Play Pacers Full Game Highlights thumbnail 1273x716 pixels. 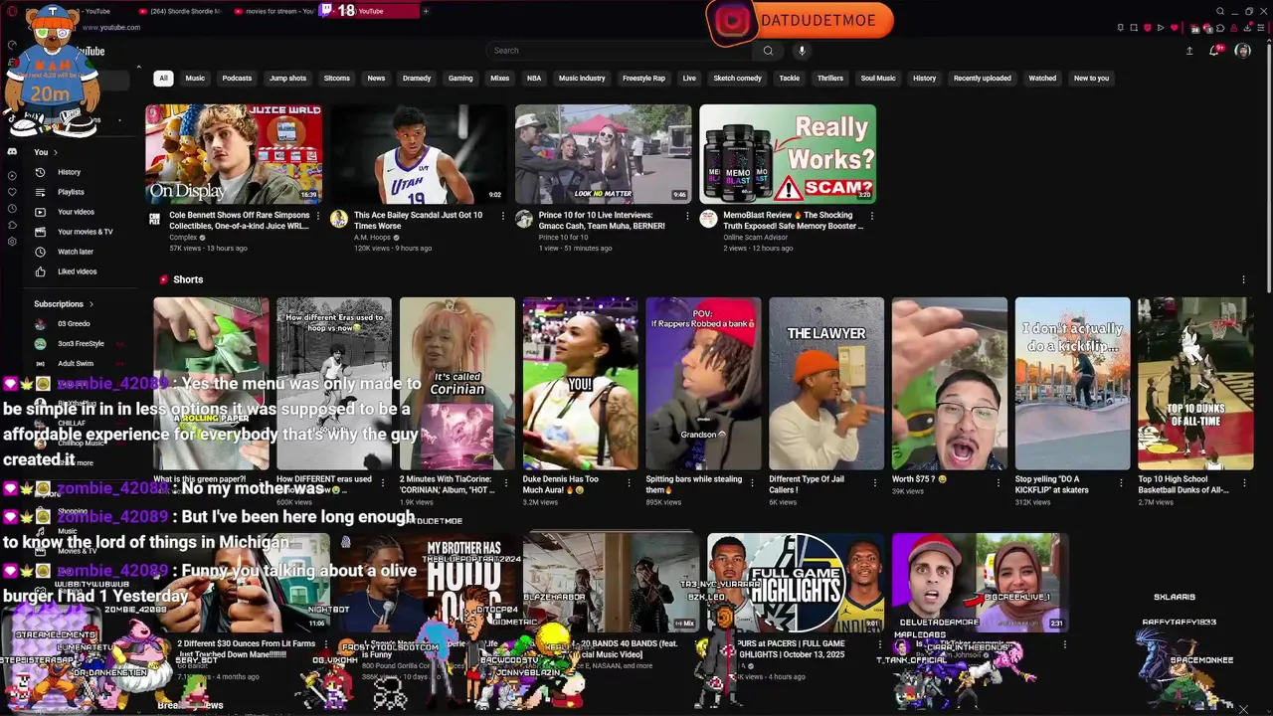coord(796,582)
